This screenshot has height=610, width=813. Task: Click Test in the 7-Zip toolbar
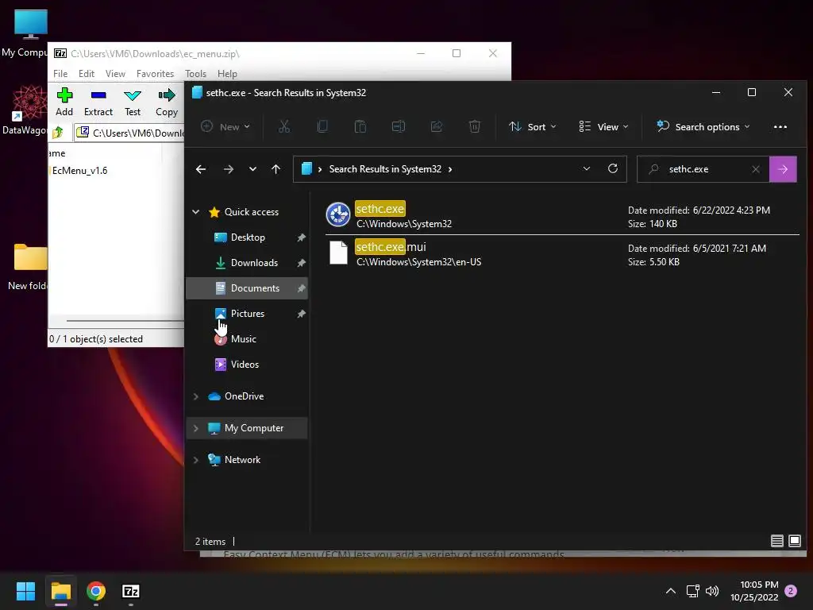tap(133, 102)
